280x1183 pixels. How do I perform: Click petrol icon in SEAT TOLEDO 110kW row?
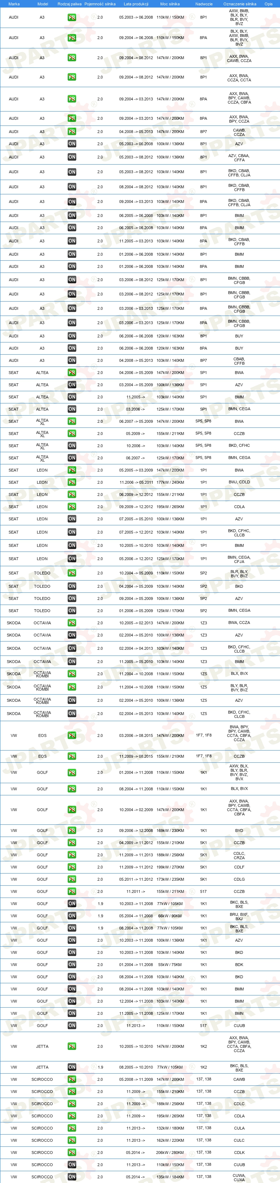click(72, 573)
